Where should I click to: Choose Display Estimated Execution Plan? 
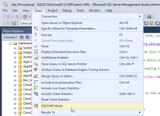click(87, 52)
